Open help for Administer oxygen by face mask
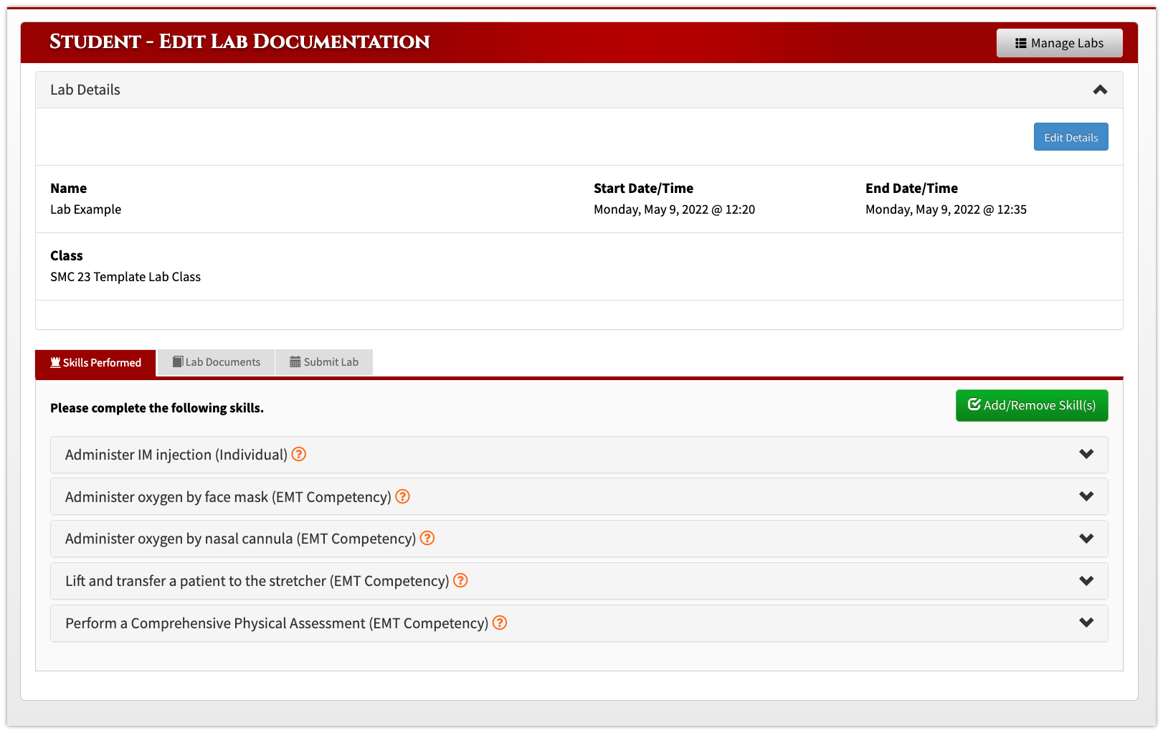 (x=402, y=496)
